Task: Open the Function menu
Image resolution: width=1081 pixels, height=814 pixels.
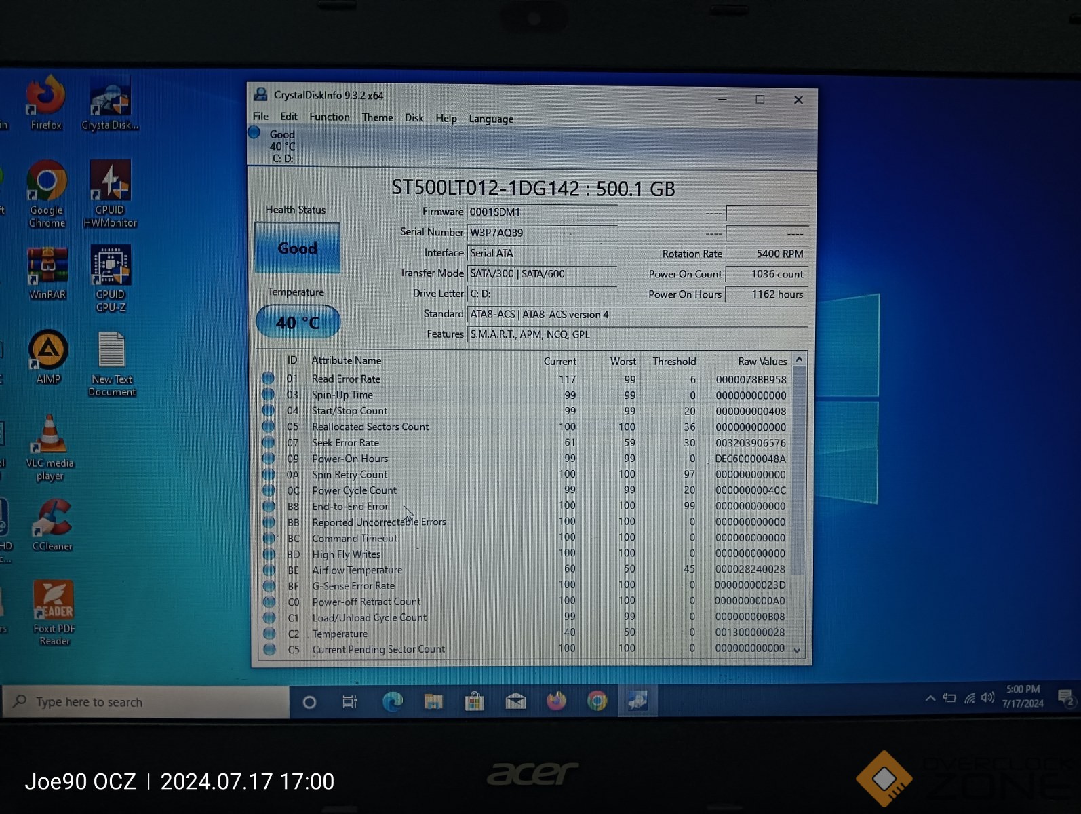Action: pyautogui.click(x=330, y=117)
